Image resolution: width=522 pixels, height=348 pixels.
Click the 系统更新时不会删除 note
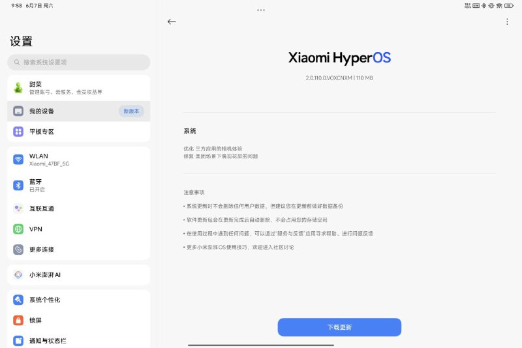[x=263, y=206]
